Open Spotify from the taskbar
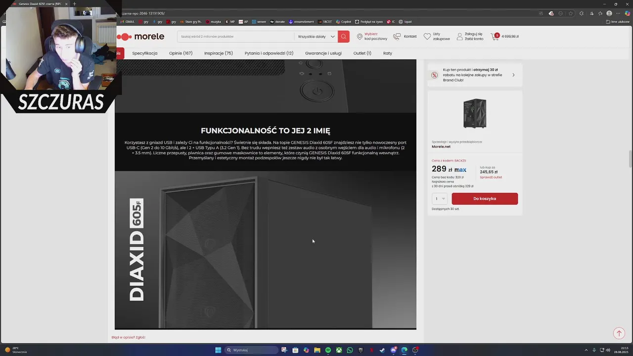The height and width of the screenshot is (356, 633). 328,350
